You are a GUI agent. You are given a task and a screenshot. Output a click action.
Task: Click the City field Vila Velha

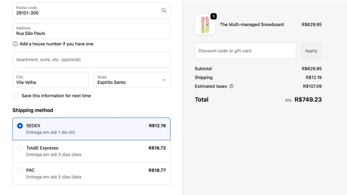point(51,80)
